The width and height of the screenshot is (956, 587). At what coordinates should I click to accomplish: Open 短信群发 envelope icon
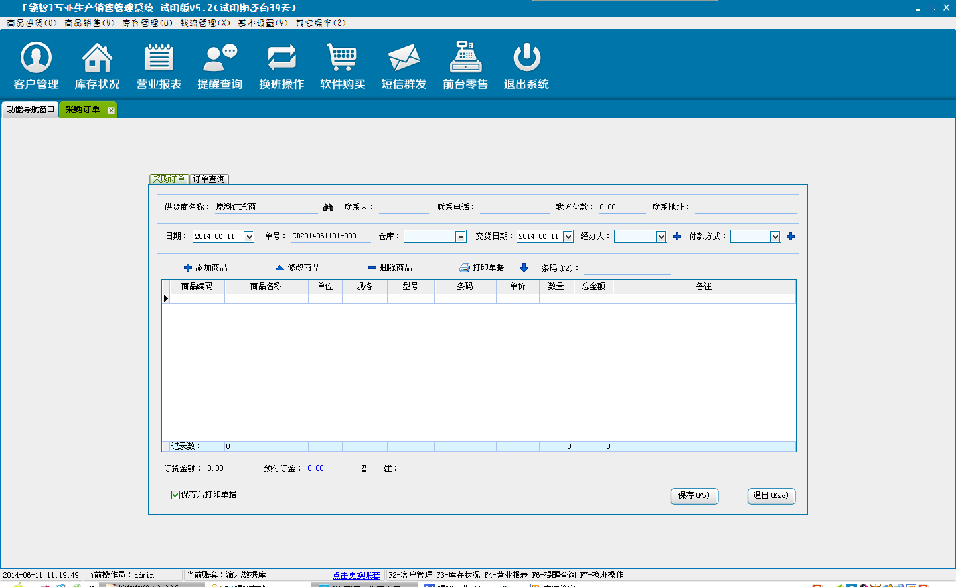point(404,58)
